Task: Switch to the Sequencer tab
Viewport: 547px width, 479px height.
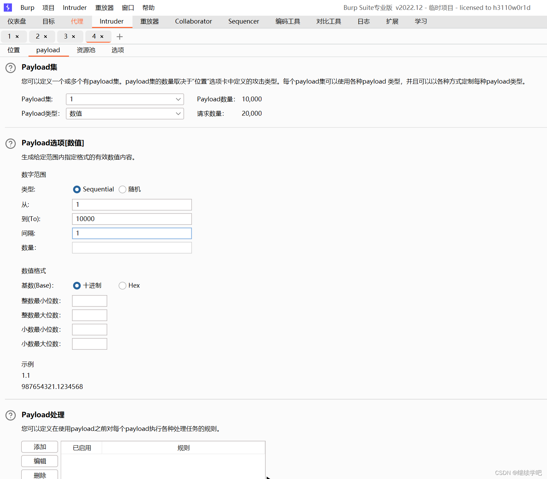Action: pos(244,21)
